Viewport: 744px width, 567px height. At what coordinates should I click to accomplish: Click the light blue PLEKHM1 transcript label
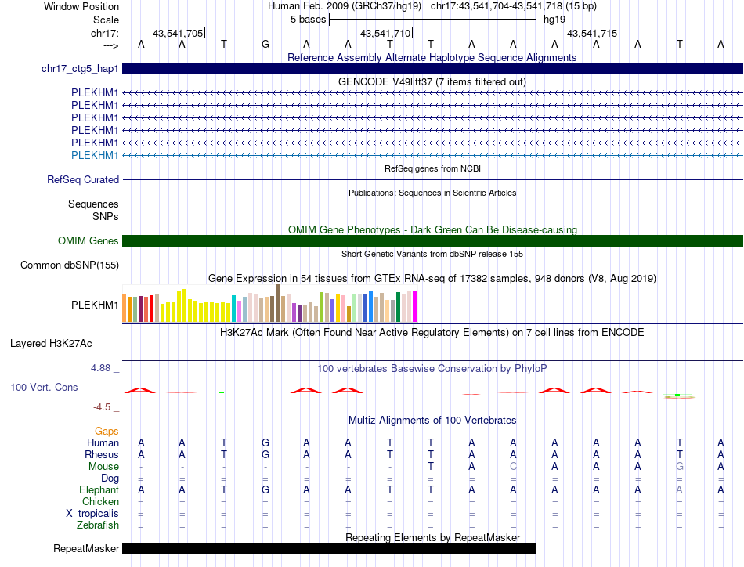(95, 155)
